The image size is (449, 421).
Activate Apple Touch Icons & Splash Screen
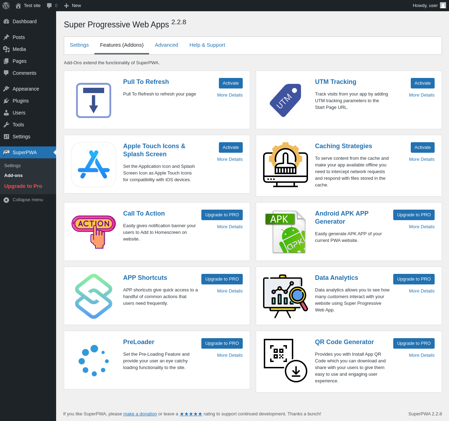(231, 147)
